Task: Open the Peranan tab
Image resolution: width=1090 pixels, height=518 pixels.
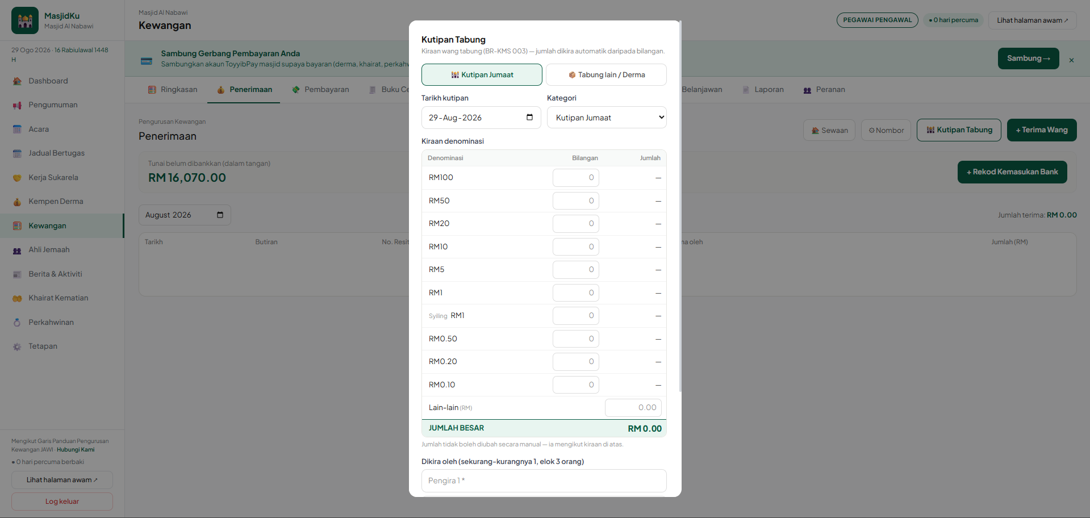Action: (x=824, y=90)
